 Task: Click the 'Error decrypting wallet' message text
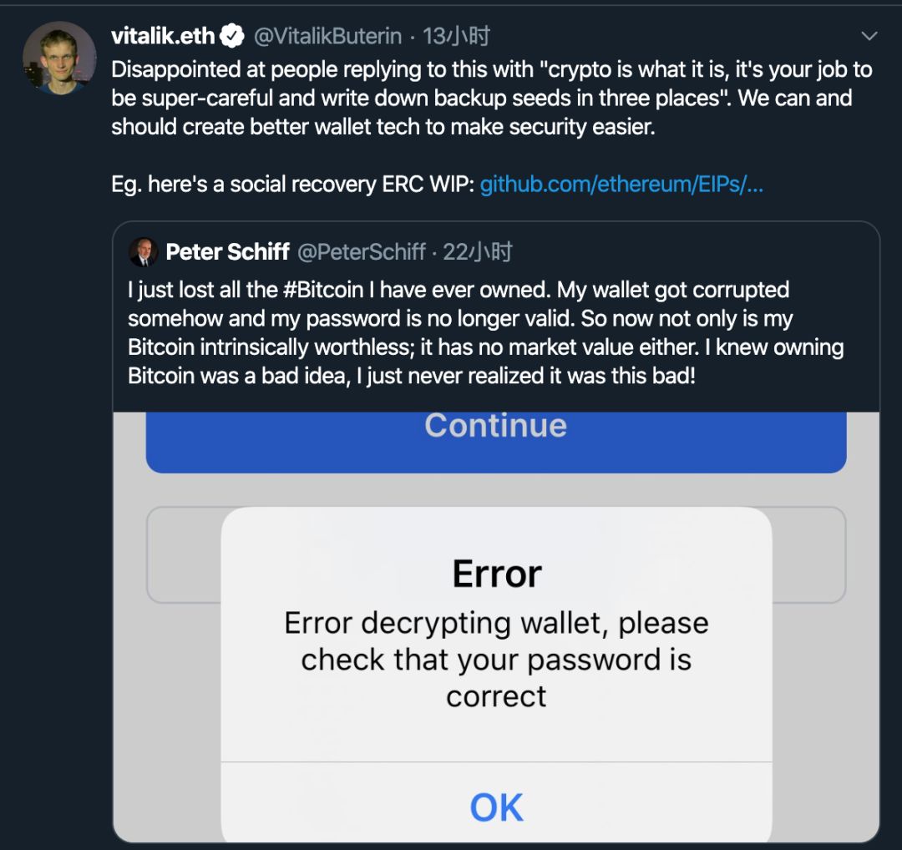tap(496, 660)
